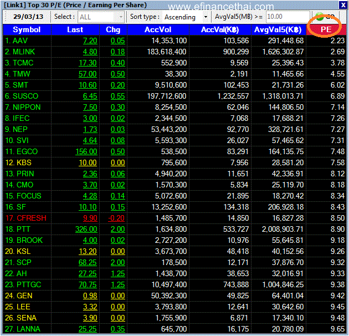
Task: Select symbol EGCO in row 11
Action: pos(27,152)
